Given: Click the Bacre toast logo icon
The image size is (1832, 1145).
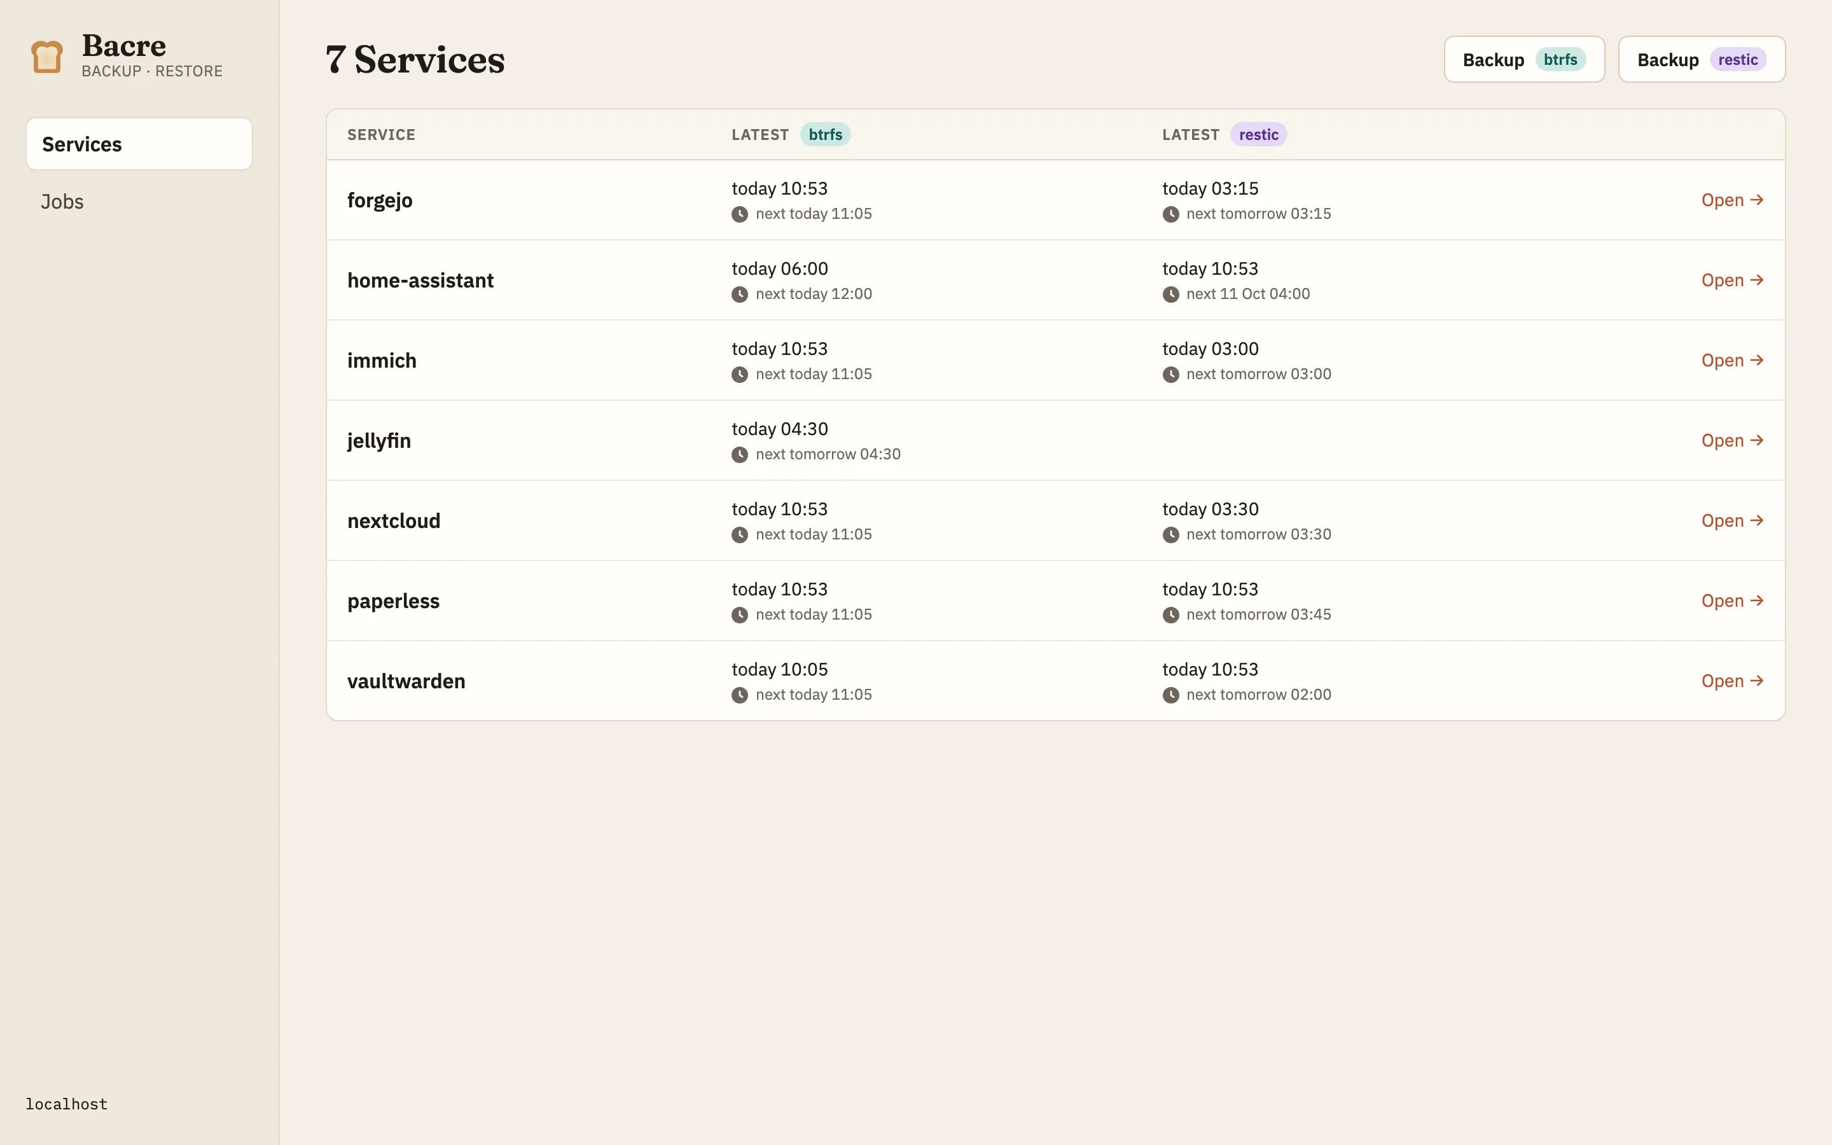Looking at the screenshot, I should [x=47, y=57].
